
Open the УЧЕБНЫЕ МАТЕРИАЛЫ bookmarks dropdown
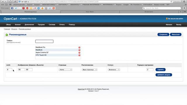tap(91, 5)
